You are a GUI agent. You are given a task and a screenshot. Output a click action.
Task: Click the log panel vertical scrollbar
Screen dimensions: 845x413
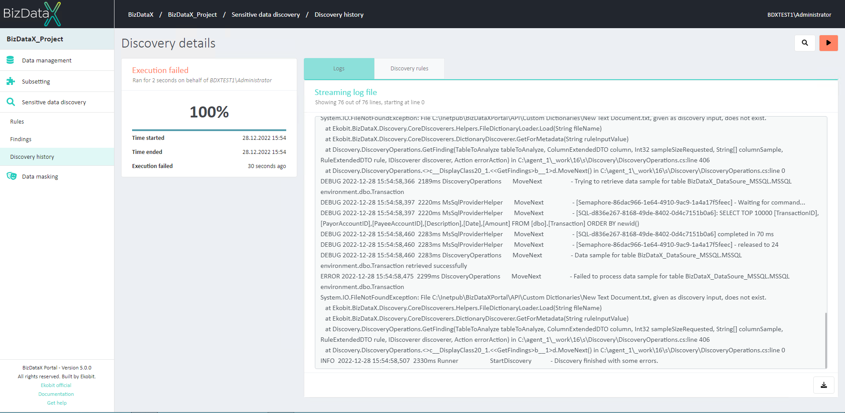(x=826, y=340)
